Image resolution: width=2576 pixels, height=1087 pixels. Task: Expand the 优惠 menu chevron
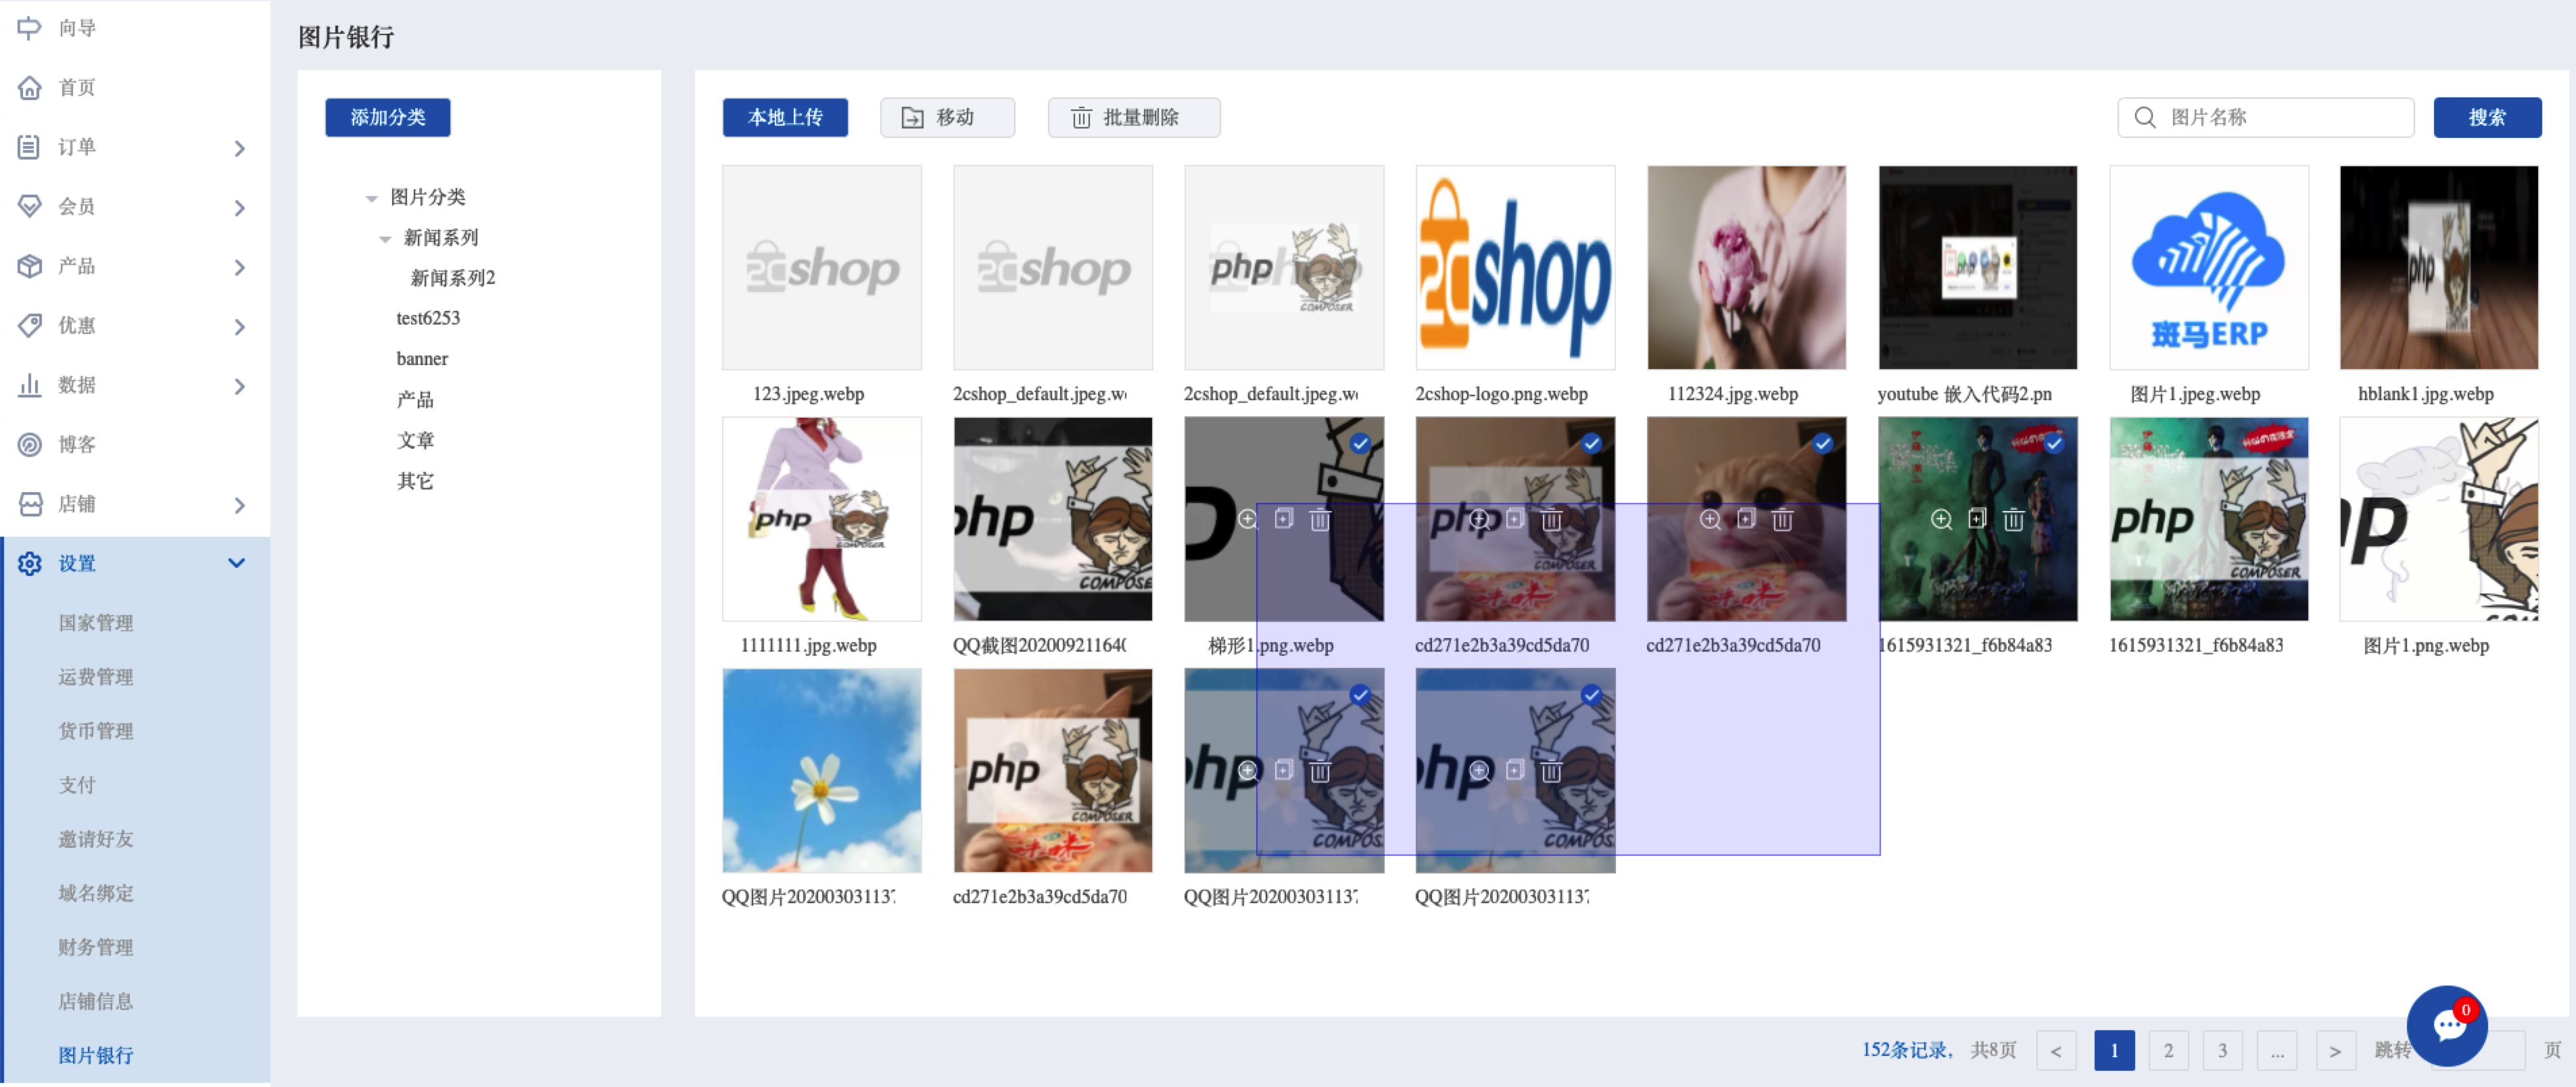click(239, 327)
